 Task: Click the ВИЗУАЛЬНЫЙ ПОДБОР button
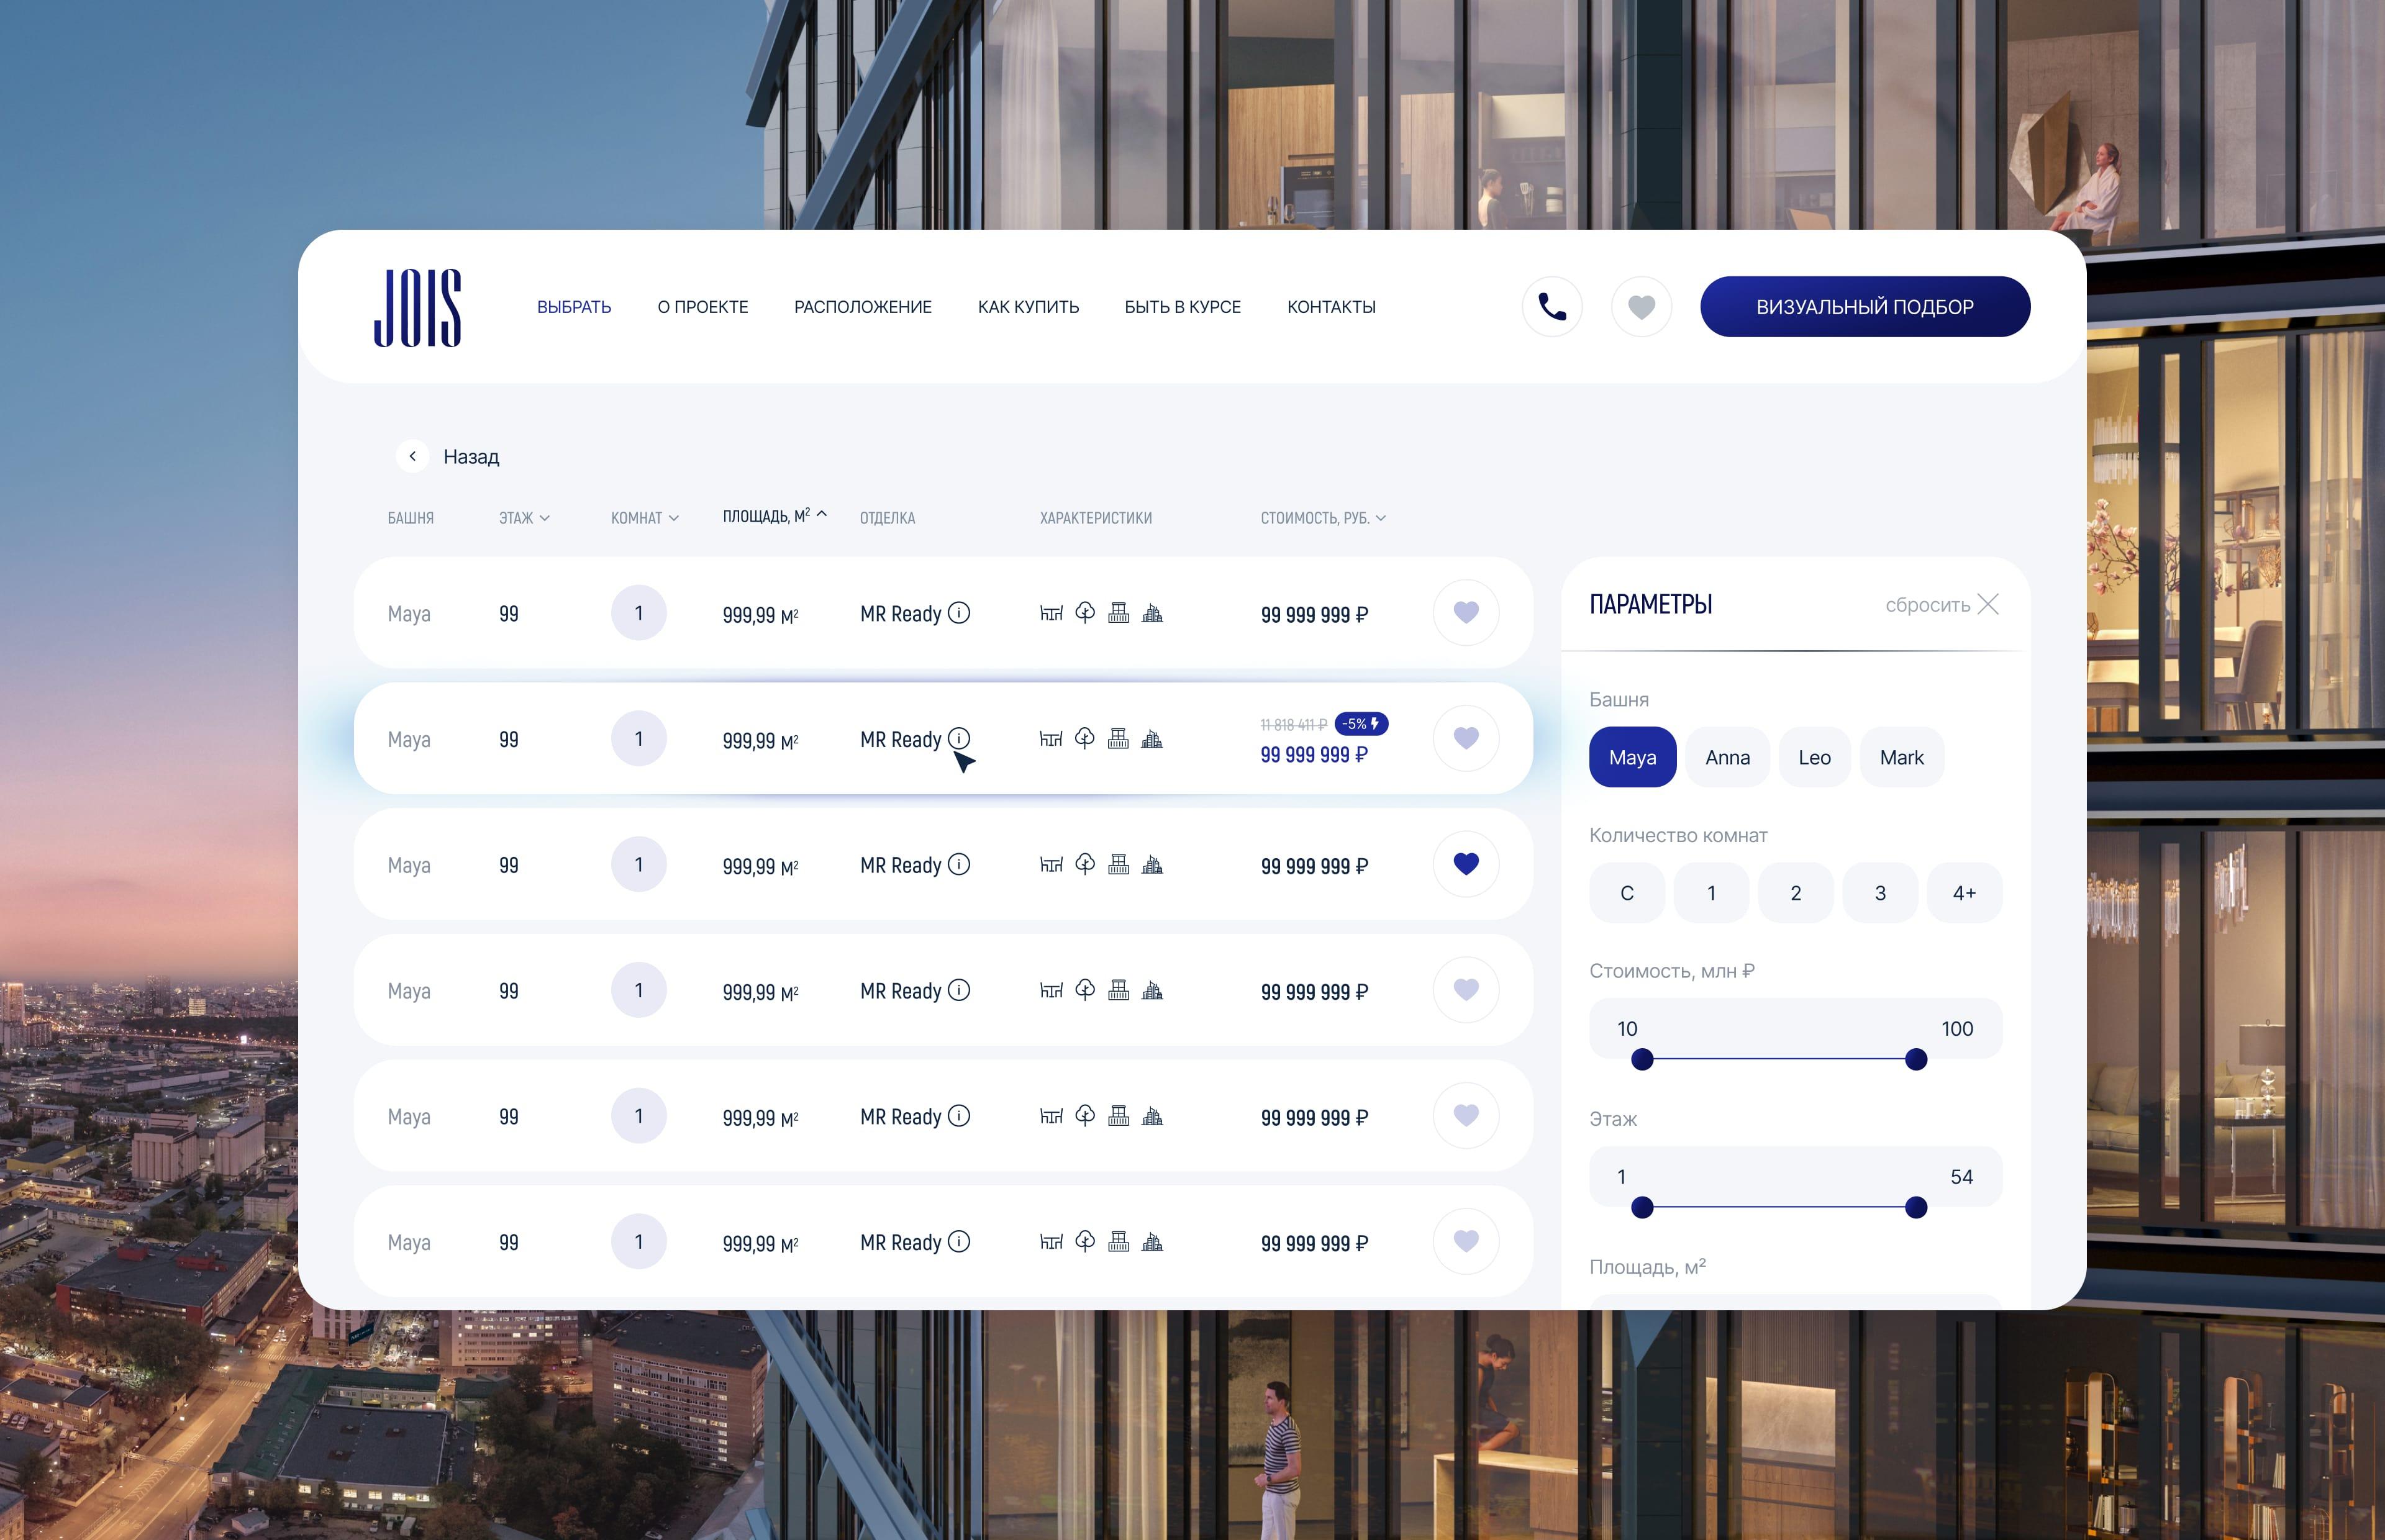[x=1865, y=307]
